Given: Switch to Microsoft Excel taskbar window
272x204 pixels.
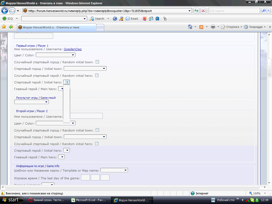Looking at the screenshot, I should tap(89, 200).
